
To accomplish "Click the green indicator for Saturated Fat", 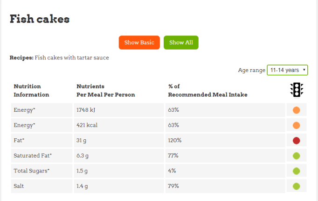I will coord(296,156).
